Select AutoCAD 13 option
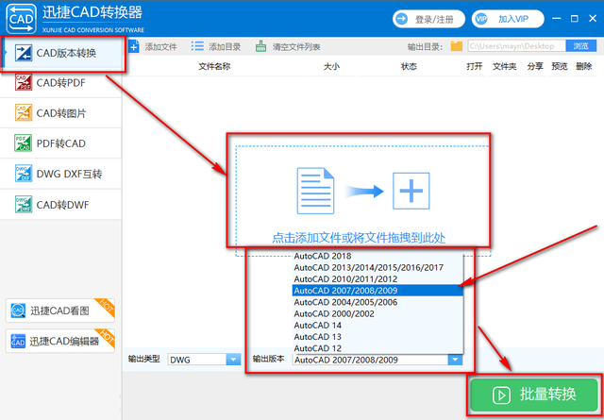Viewport: 604px width, 420px height. click(377, 337)
